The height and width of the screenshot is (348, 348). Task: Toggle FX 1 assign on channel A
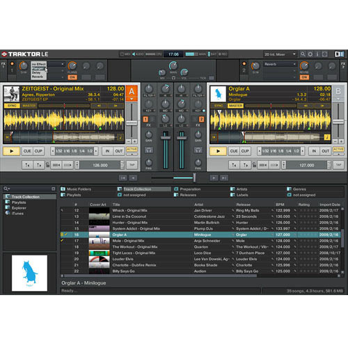[145, 119]
